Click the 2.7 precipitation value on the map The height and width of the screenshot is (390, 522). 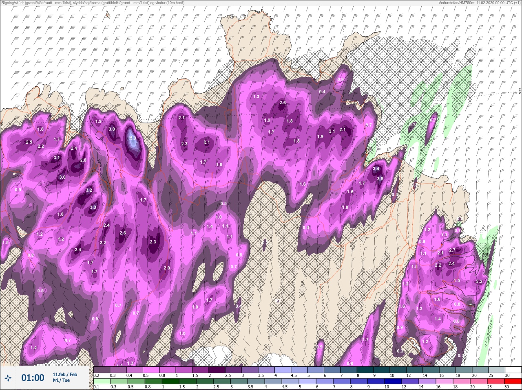tap(452, 250)
